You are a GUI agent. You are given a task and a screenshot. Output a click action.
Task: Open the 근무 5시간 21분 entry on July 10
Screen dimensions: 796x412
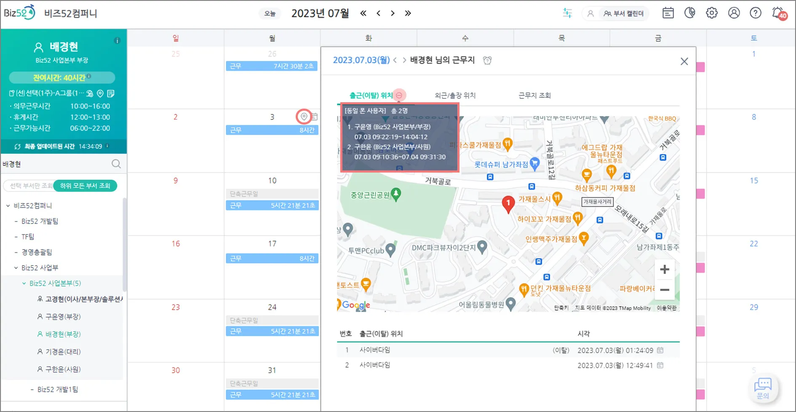pyautogui.click(x=272, y=205)
